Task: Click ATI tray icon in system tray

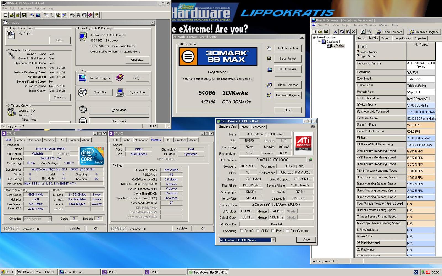Action: 428,272
